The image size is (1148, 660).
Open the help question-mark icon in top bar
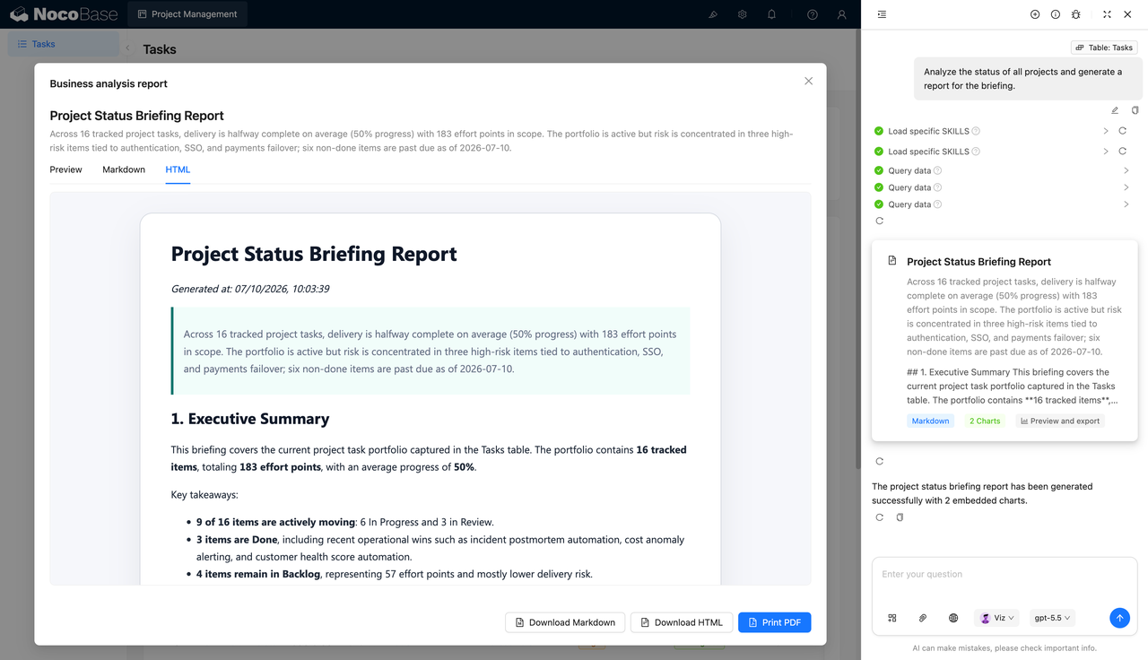(x=813, y=14)
